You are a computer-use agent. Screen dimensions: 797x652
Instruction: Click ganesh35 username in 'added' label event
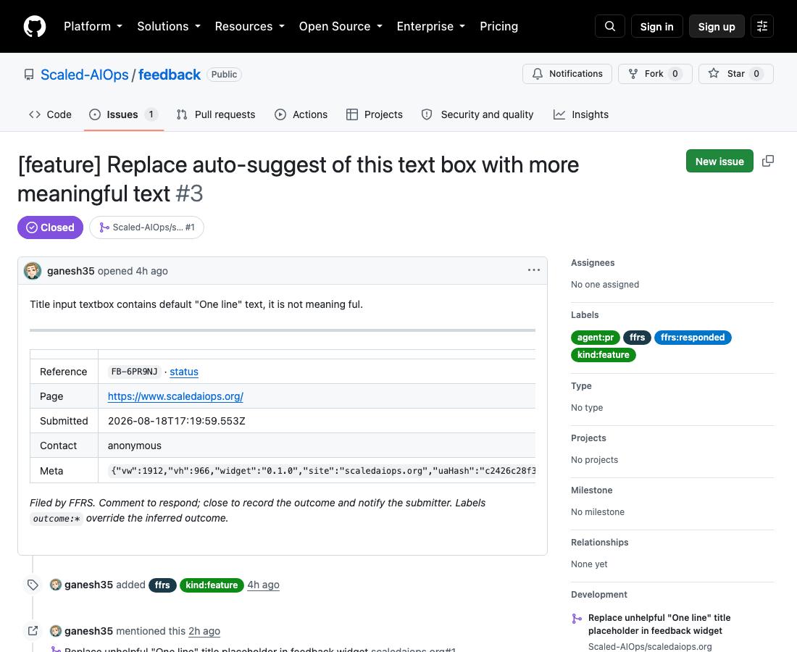(88, 585)
